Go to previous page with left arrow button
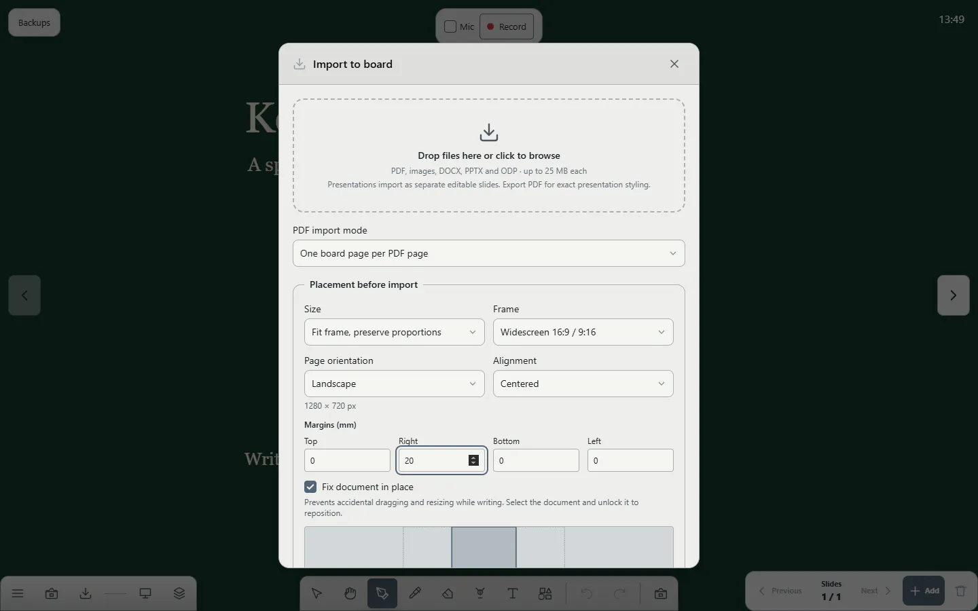Image resolution: width=978 pixels, height=611 pixels. tap(24, 295)
